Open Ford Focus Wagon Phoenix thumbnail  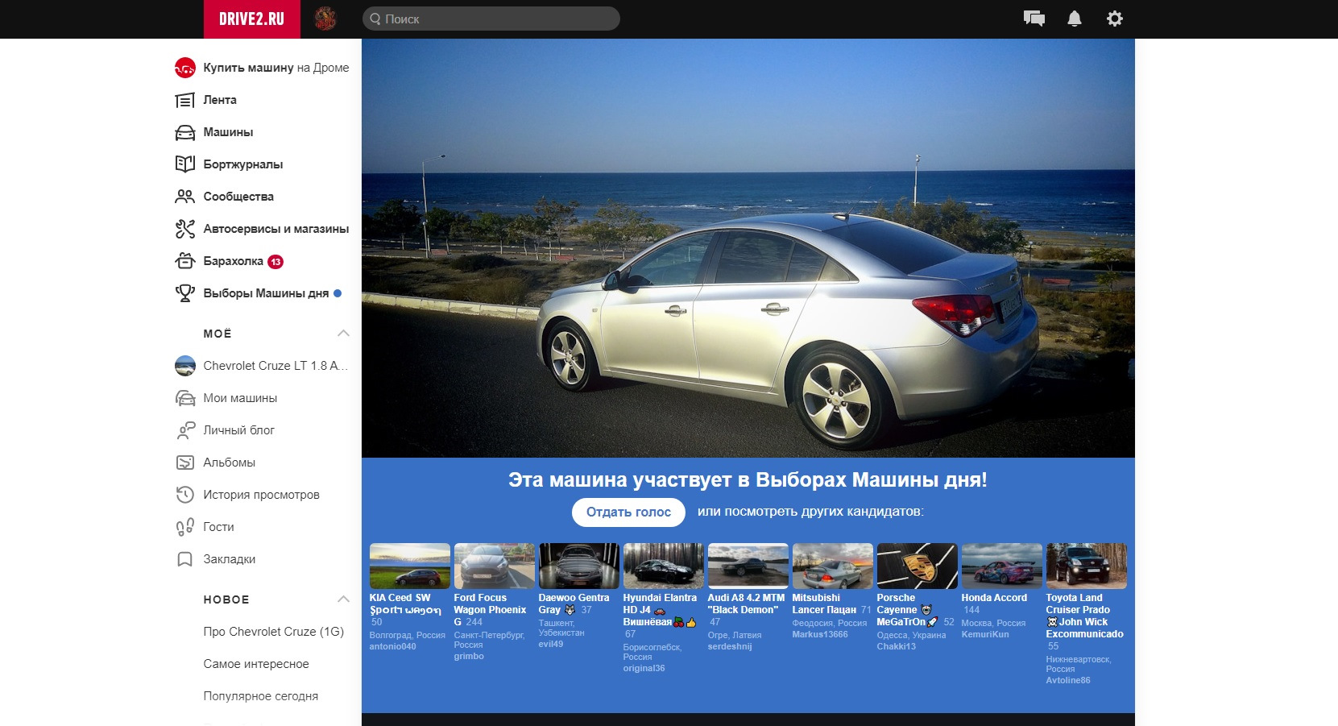click(x=494, y=566)
